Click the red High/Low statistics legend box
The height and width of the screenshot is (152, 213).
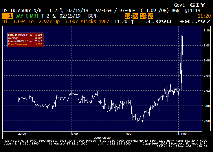(25, 40)
